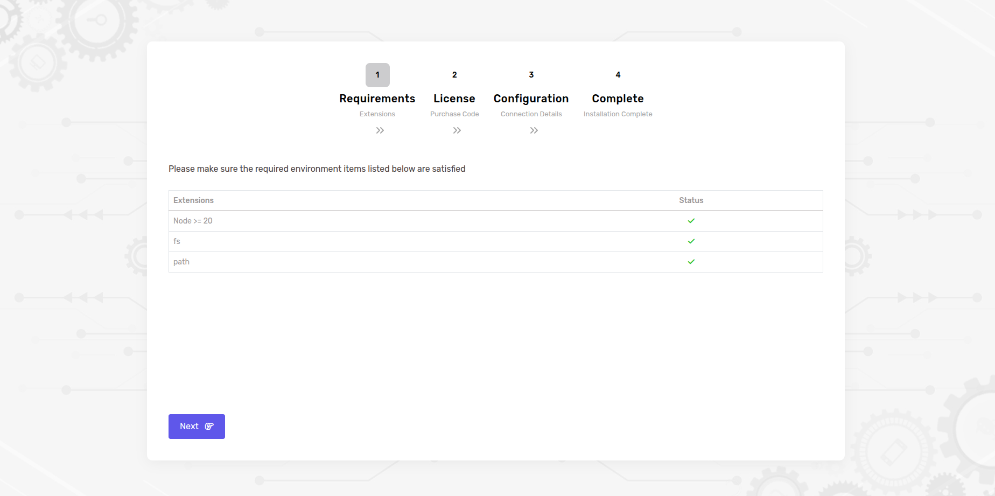Open the License step heading
Screen dimensions: 995x496
(454, 99)
